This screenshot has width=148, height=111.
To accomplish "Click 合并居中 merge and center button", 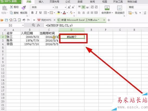I will [107, 10].
